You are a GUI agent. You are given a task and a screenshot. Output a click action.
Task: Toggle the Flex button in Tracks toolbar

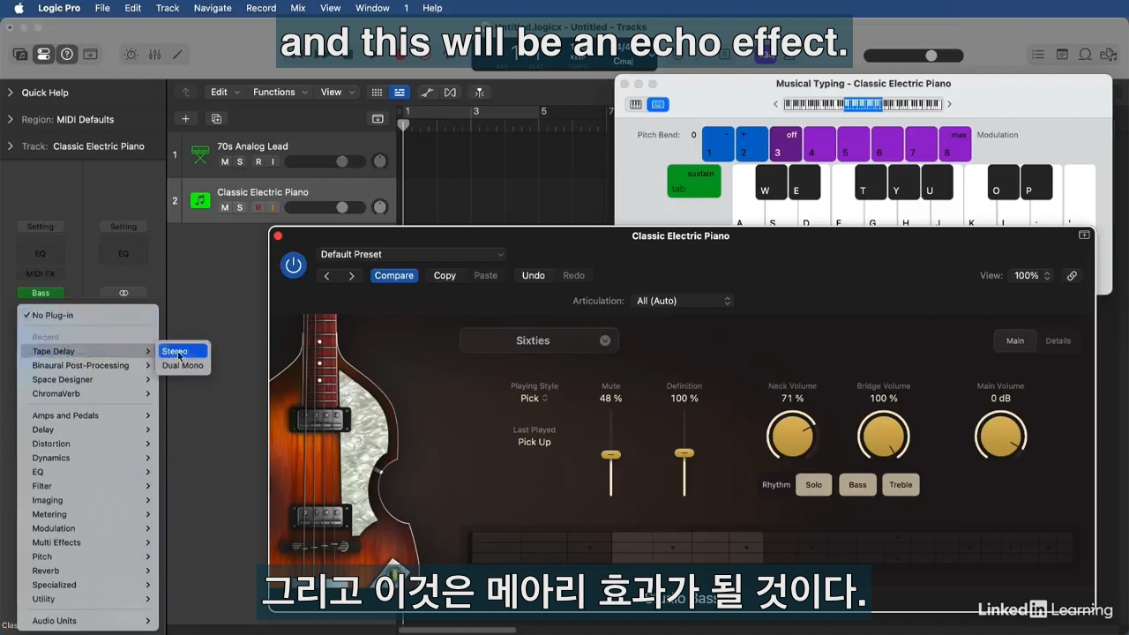[x=451, y=93]
